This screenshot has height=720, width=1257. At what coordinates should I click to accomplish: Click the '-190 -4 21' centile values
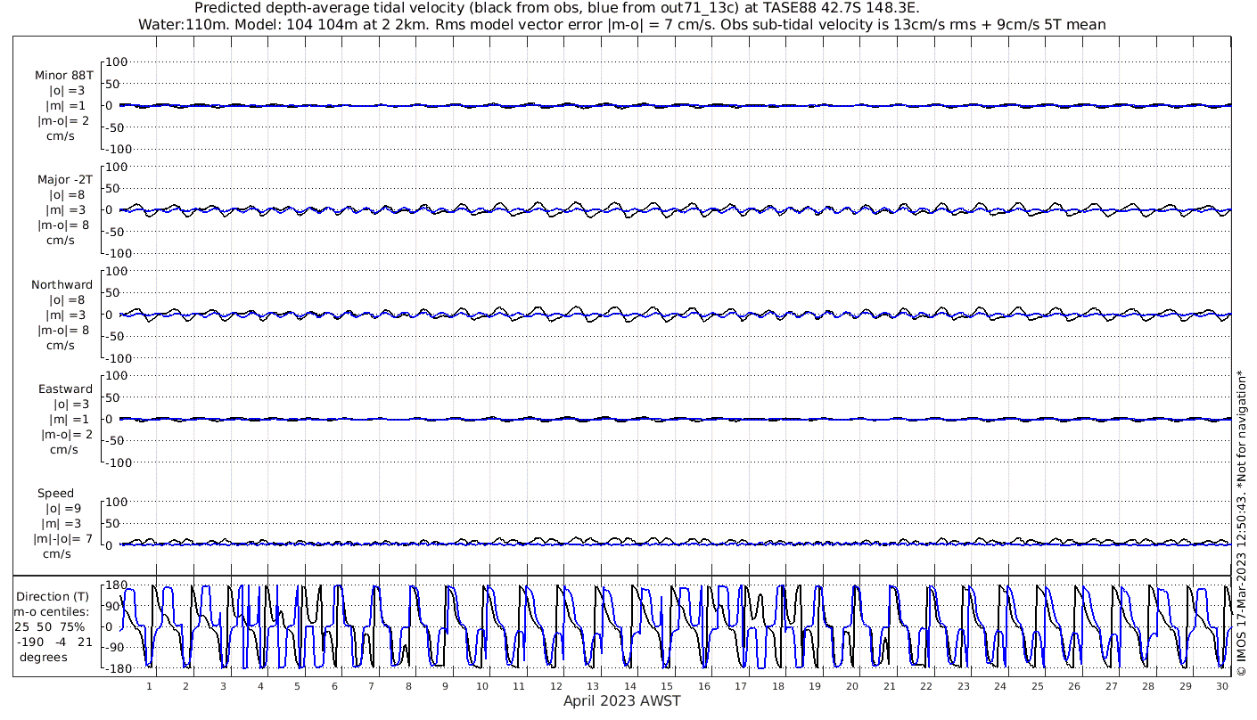tap(54, 642)
